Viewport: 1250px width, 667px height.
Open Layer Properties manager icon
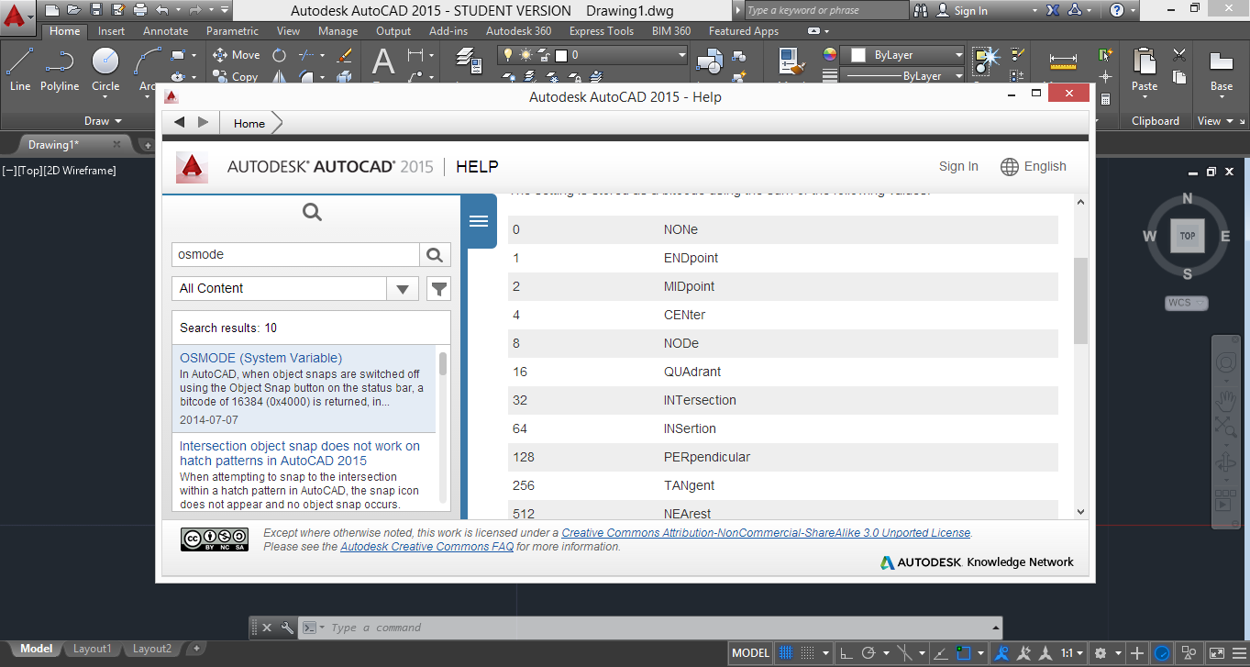tap(470, 62)
